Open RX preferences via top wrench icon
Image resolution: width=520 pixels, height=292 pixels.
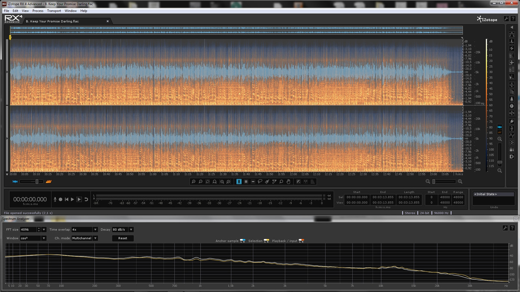pyautogui.click(x=506, y=19)
